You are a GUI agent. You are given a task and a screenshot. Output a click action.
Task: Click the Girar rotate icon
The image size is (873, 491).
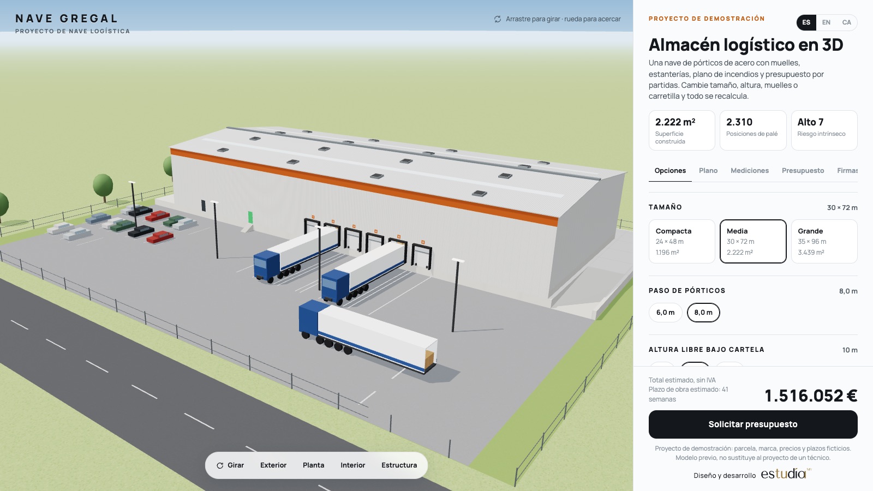click(220, 465)
